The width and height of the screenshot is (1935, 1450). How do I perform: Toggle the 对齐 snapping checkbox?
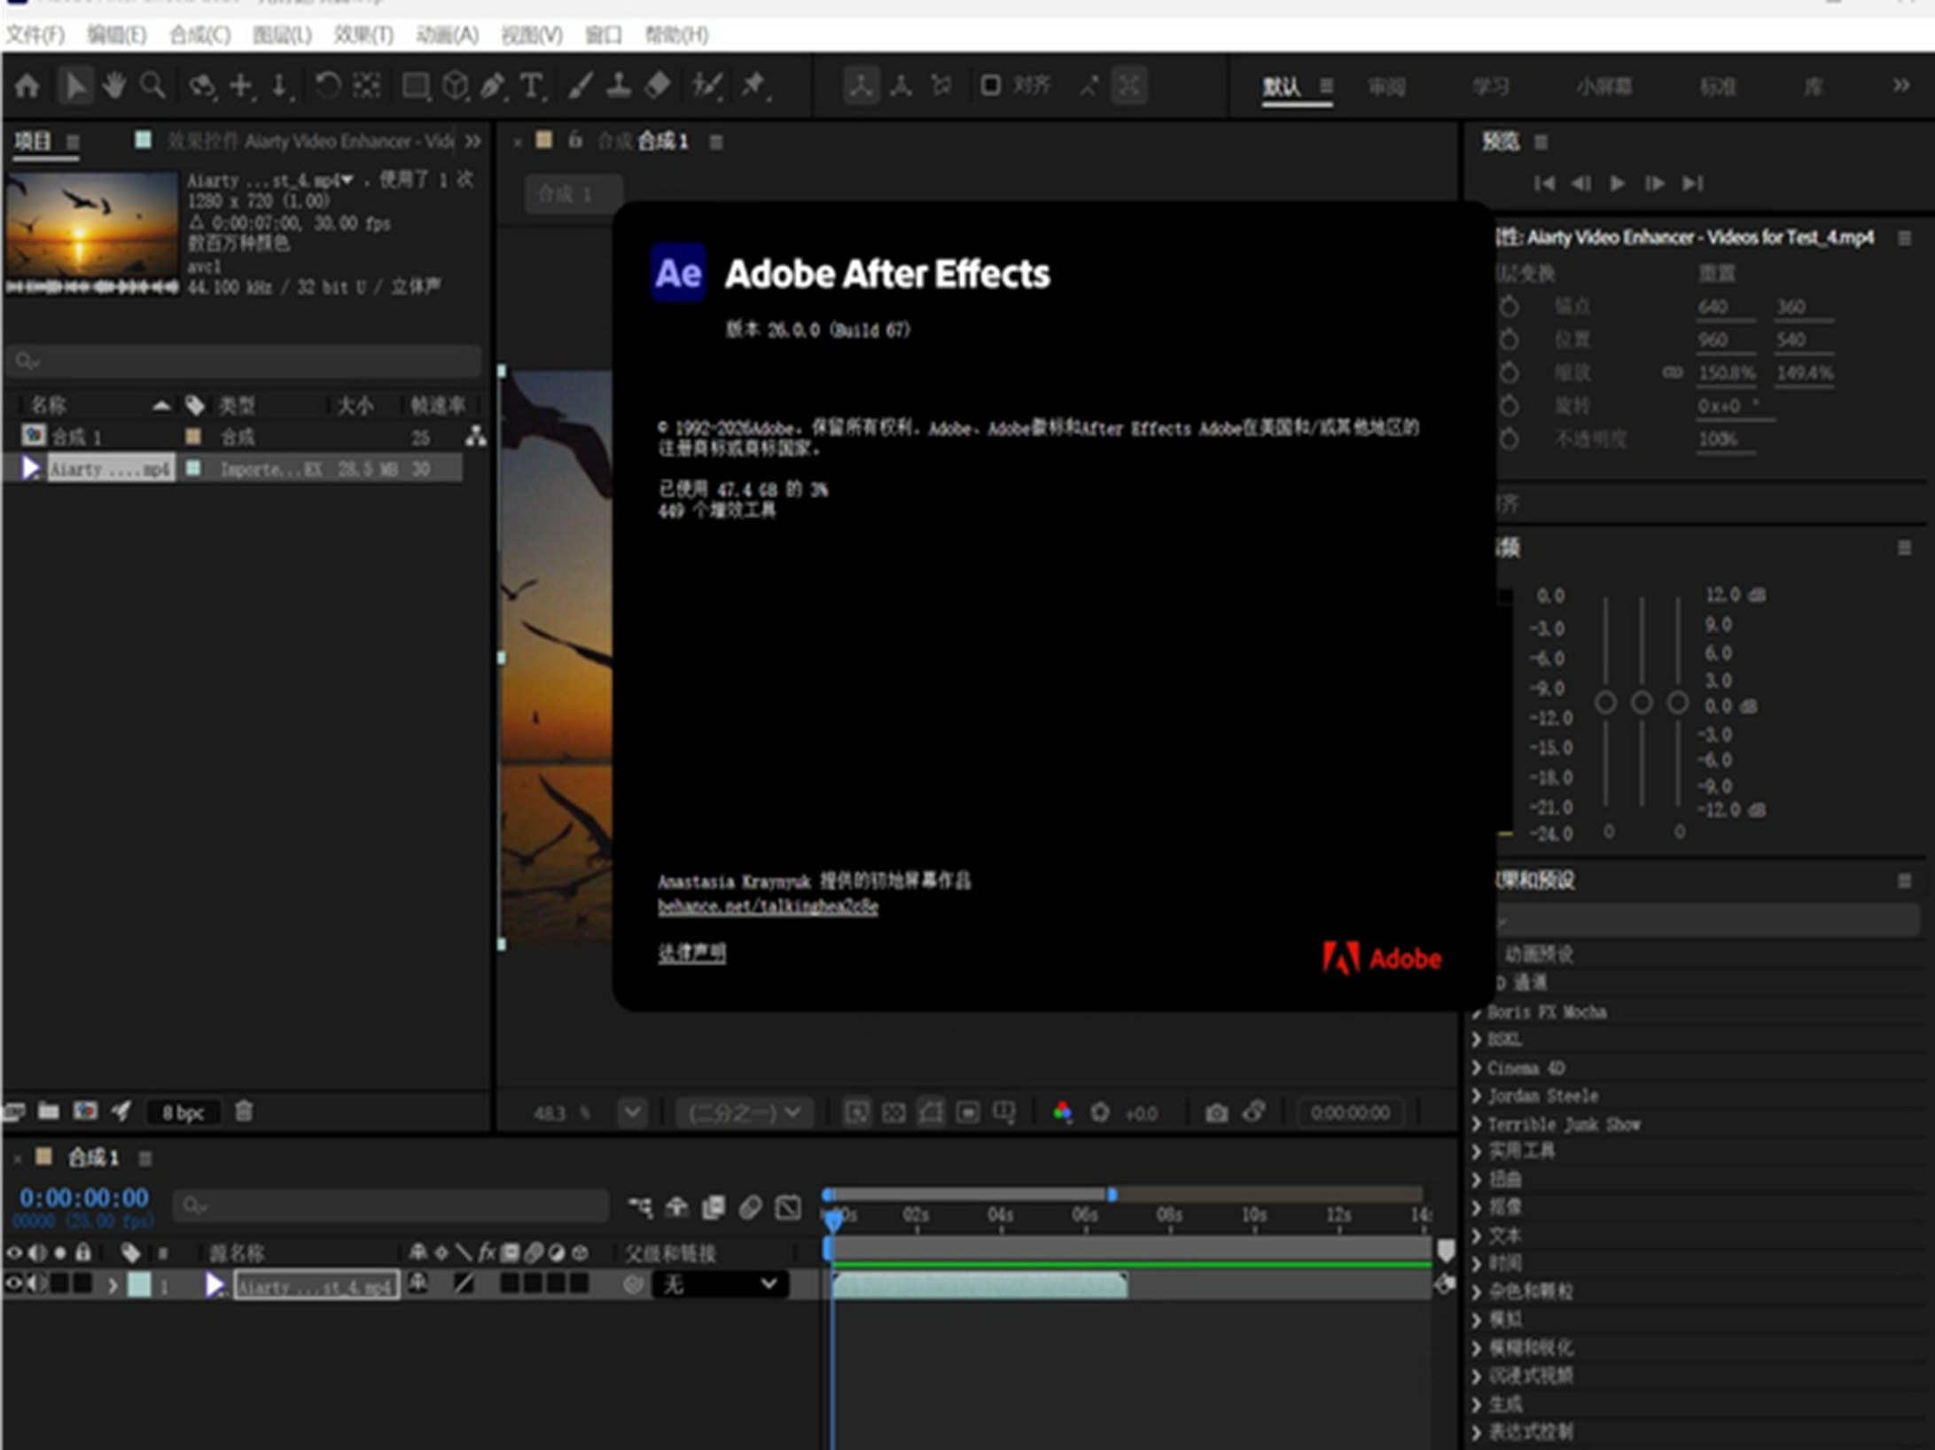pyautogui.click(x=990, y=86)
